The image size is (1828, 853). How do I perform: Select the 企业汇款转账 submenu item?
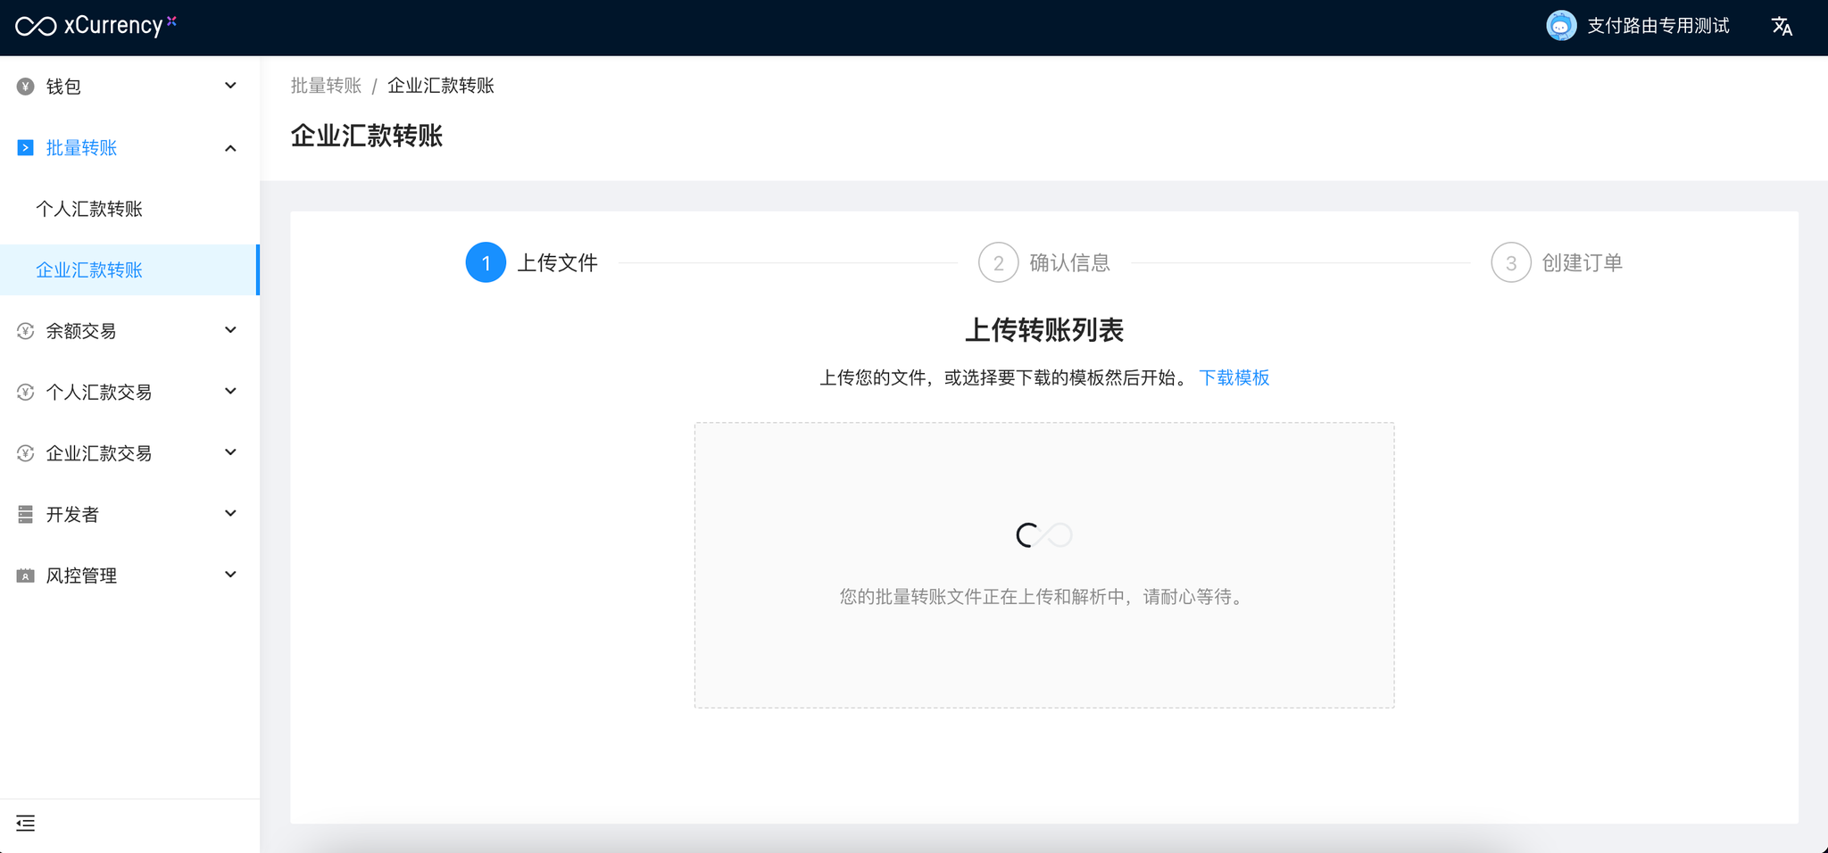[129, 269]
